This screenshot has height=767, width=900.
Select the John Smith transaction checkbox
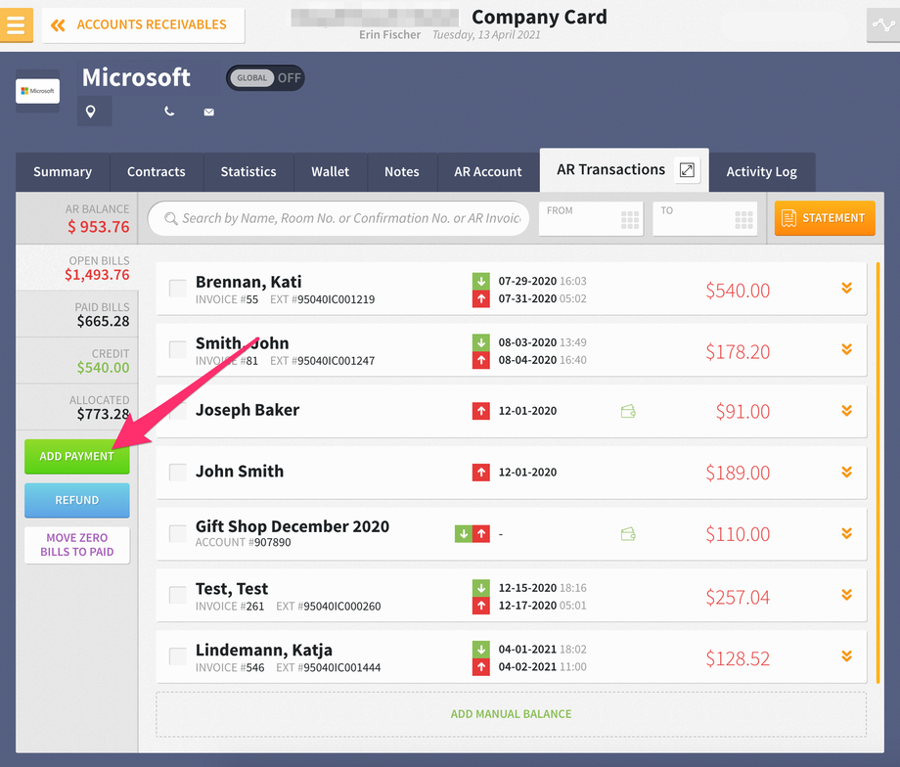(178, 473)
